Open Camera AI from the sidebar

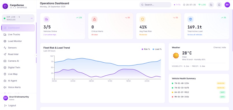18,61
